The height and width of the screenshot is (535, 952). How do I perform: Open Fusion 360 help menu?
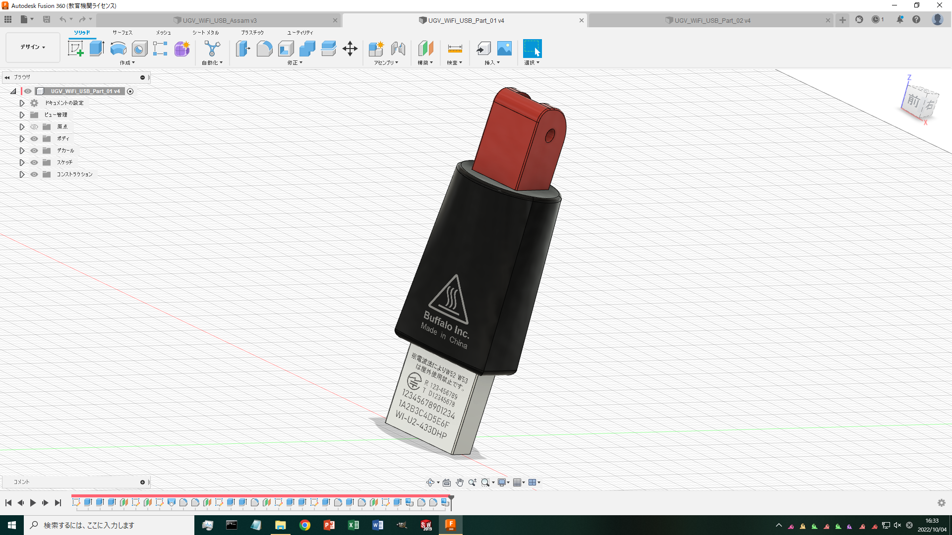tap(916, 19)
